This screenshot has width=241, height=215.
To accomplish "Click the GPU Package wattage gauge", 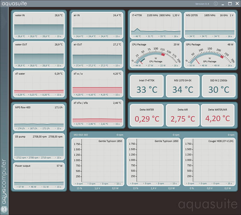I will coord(210,55).
